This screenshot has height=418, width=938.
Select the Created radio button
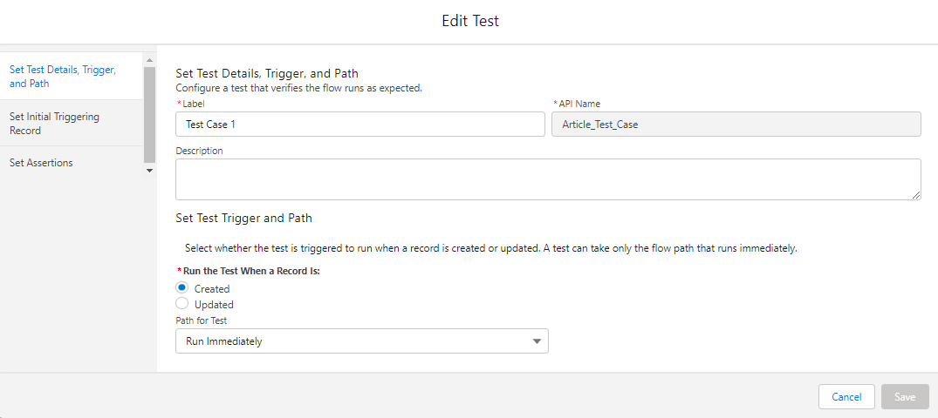(181, 288)
